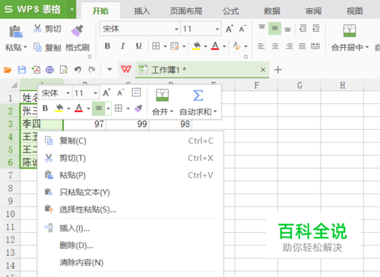
Task: Choose 删除(D)... in context menu
Action: pyautogui.click(x=131, y=245)
